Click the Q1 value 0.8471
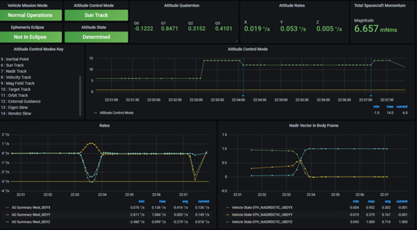 coord(169,29)
